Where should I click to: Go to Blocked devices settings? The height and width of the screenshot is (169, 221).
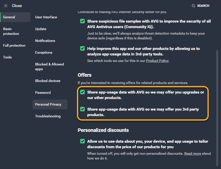click(48, 81)
